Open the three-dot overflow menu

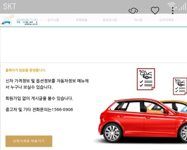click(173, 11)
